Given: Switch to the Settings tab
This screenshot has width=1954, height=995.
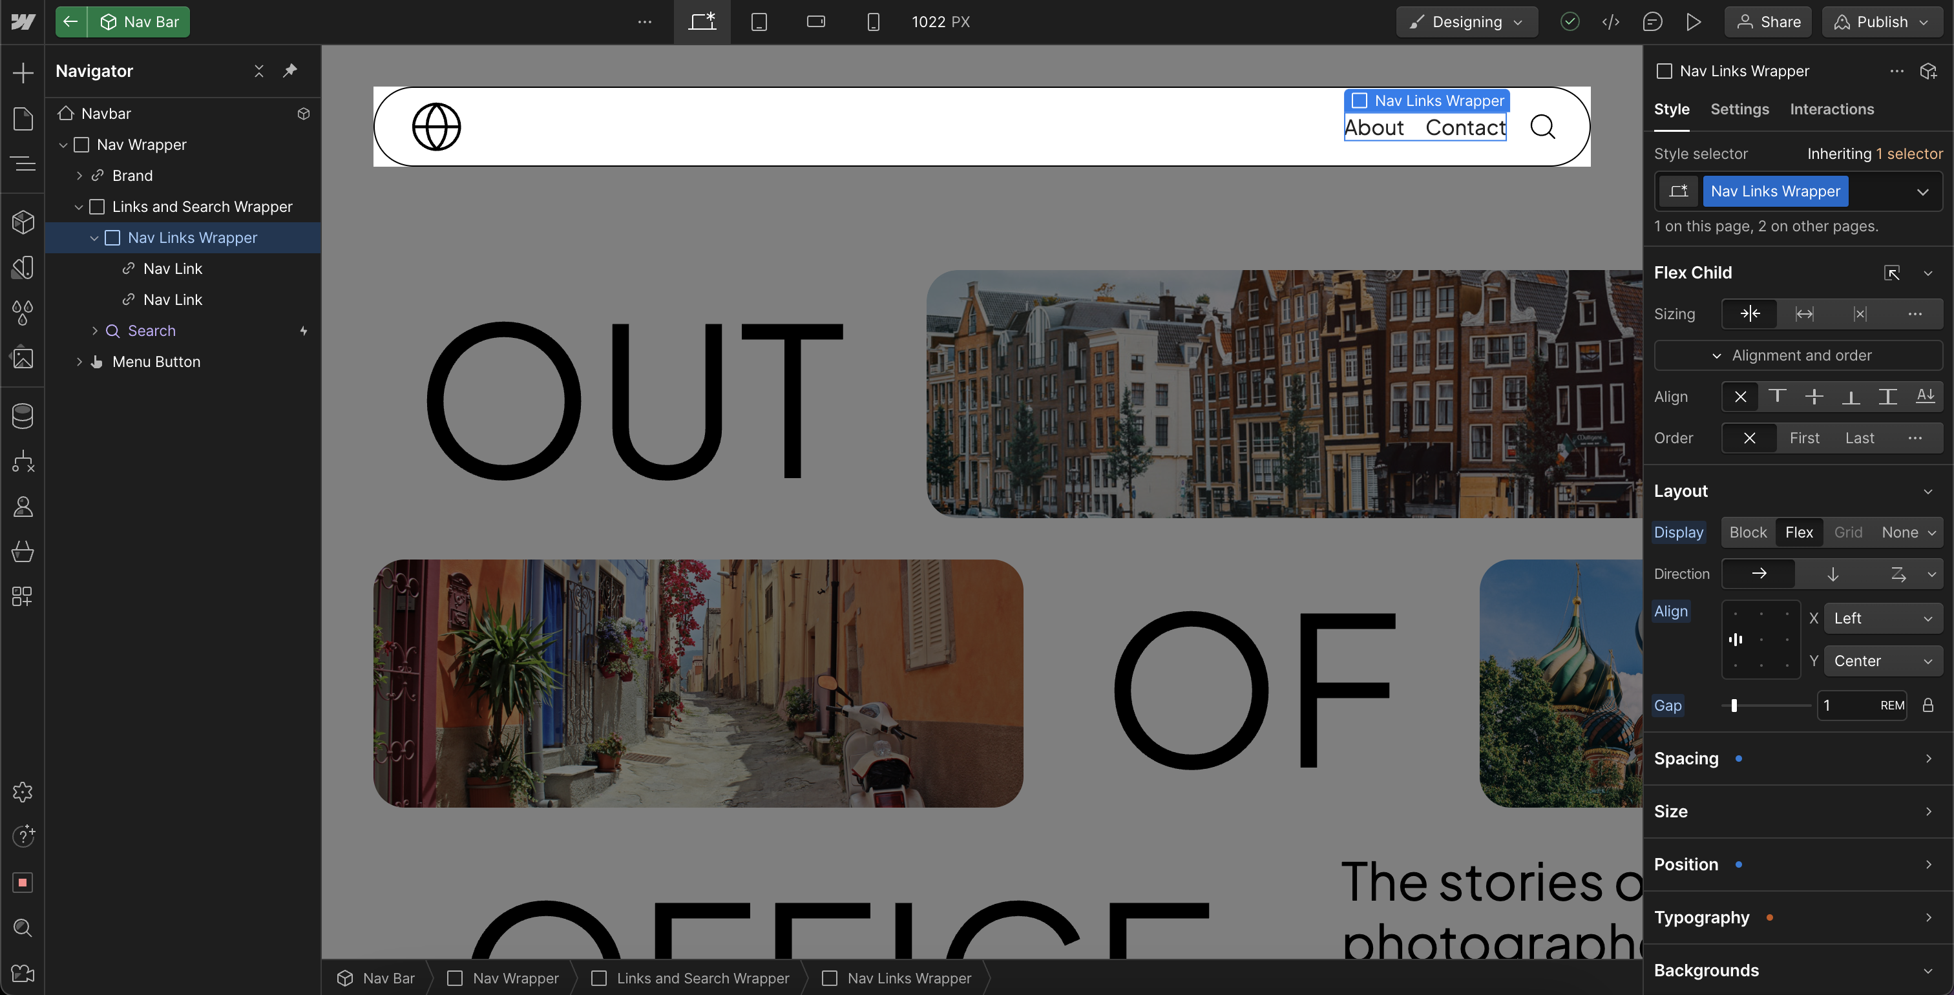Looking at the screenshot, I should (1739, 109).
